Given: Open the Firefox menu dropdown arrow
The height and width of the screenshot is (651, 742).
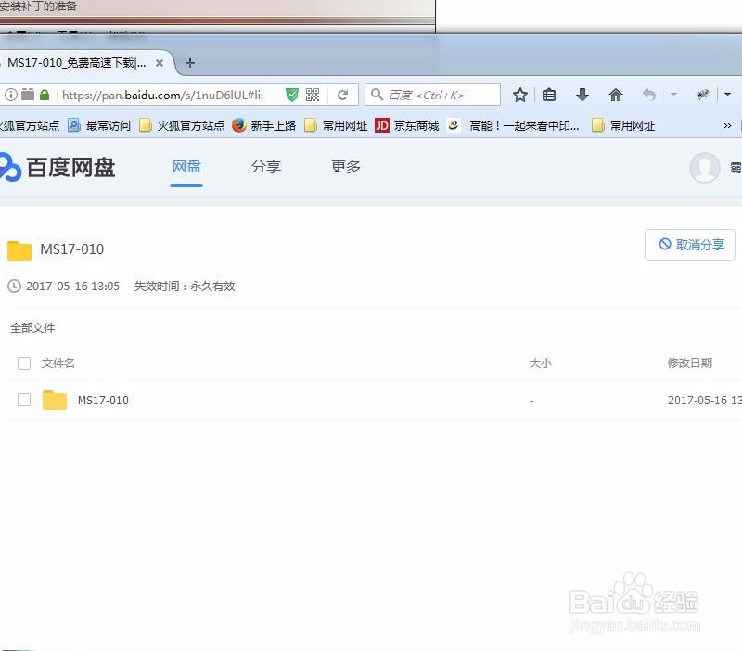Looking at the screenshot, I should click(727, 95).
